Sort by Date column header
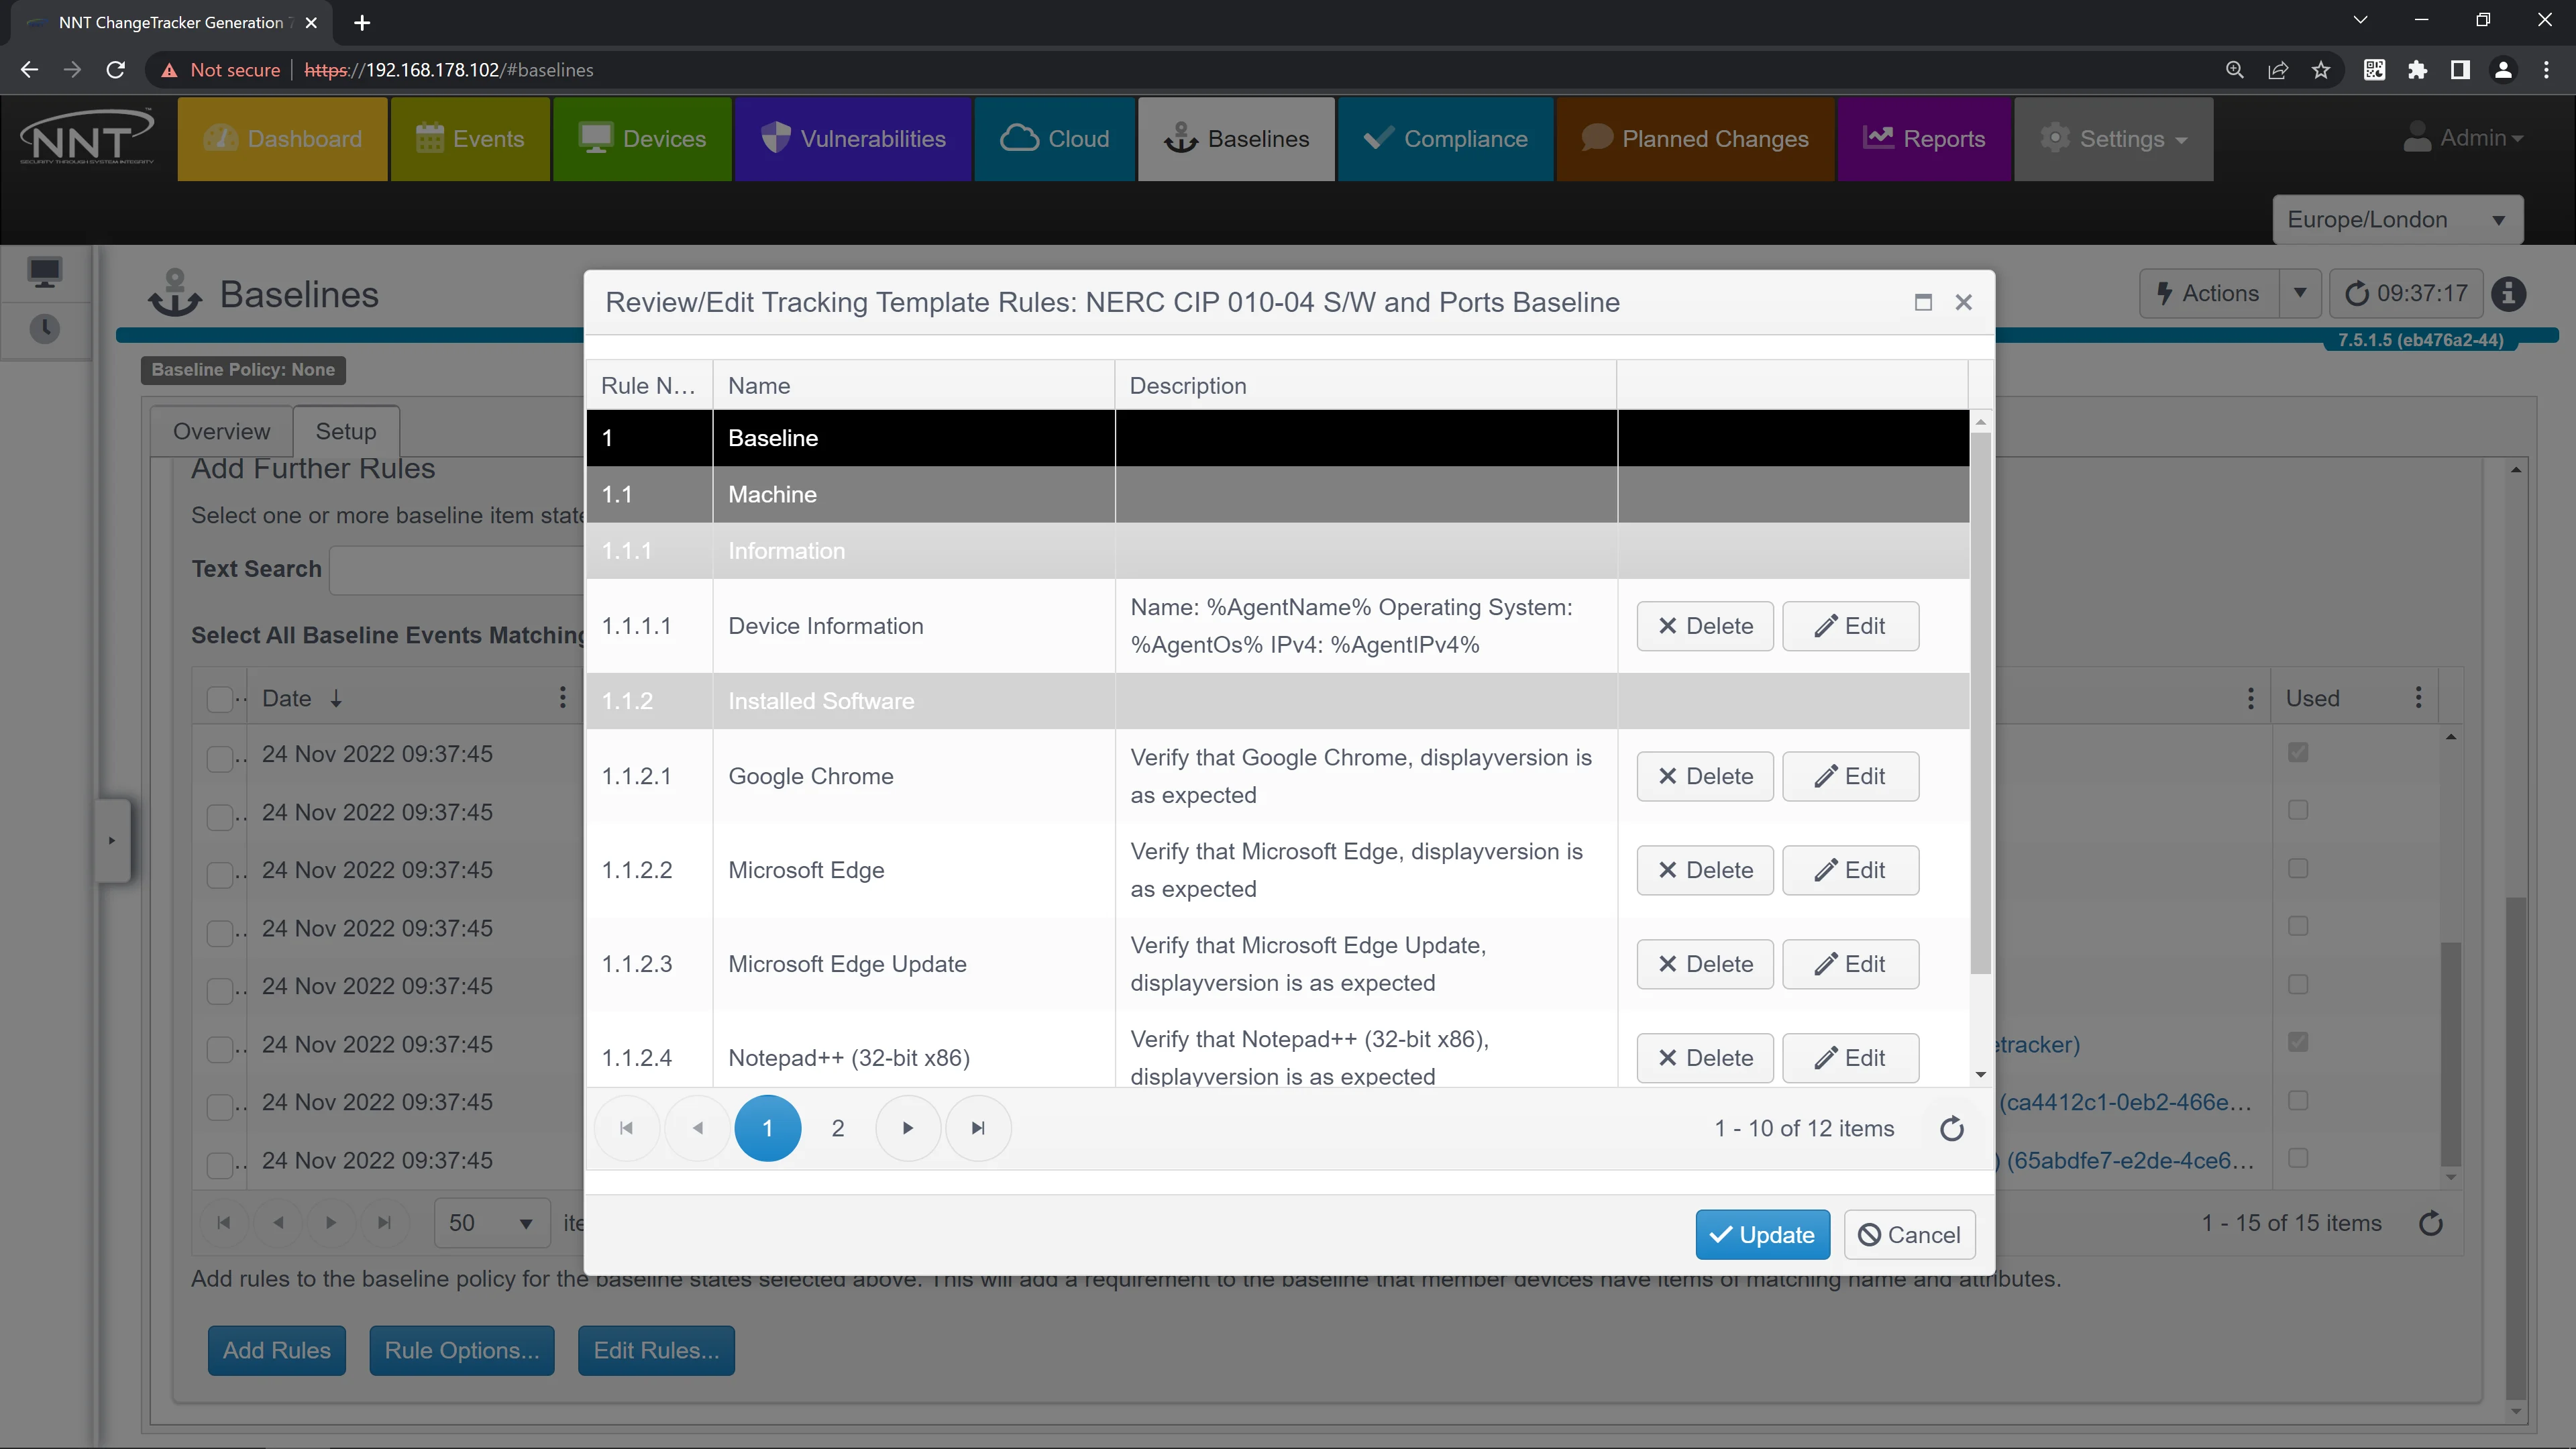This screenshot has width=2576, height=1449. pos(287,698)
